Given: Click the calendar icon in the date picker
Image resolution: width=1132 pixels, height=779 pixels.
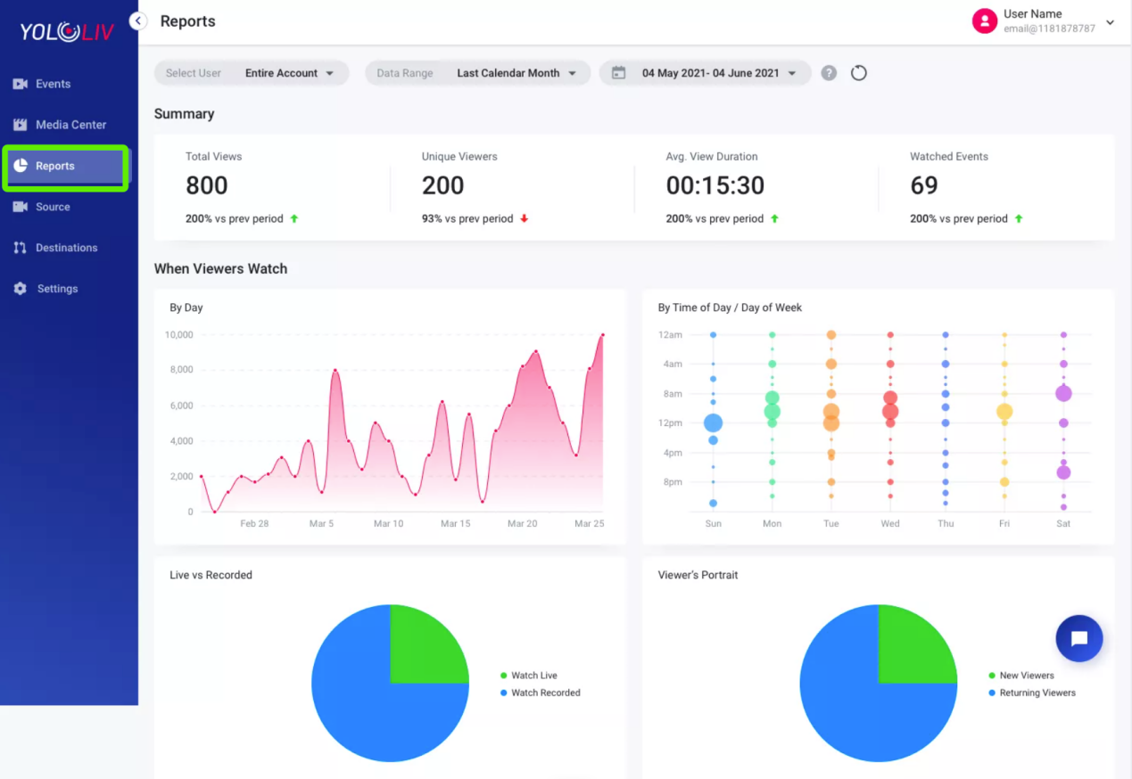Looking at the screenshot, I should tap(618, 73).
